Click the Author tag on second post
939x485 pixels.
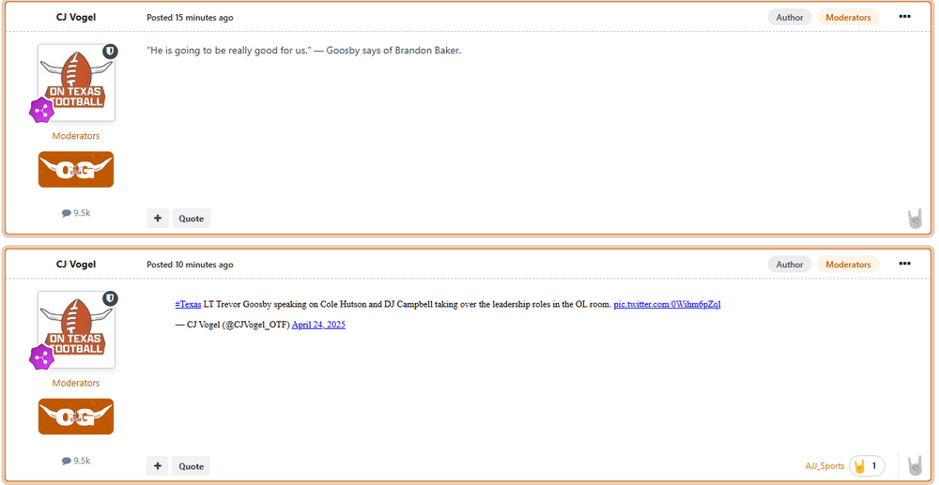point(789,265)
